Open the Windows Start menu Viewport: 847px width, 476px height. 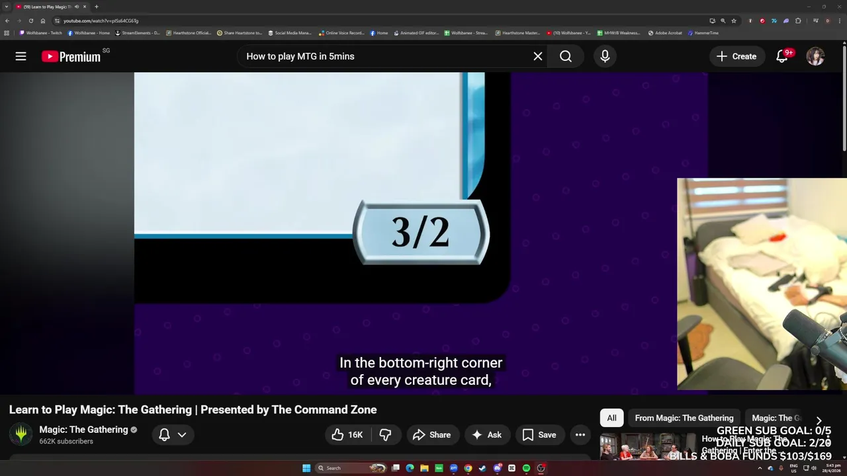(306, 468)
